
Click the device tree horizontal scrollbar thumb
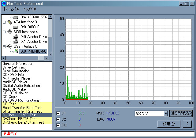pos(22,58)
